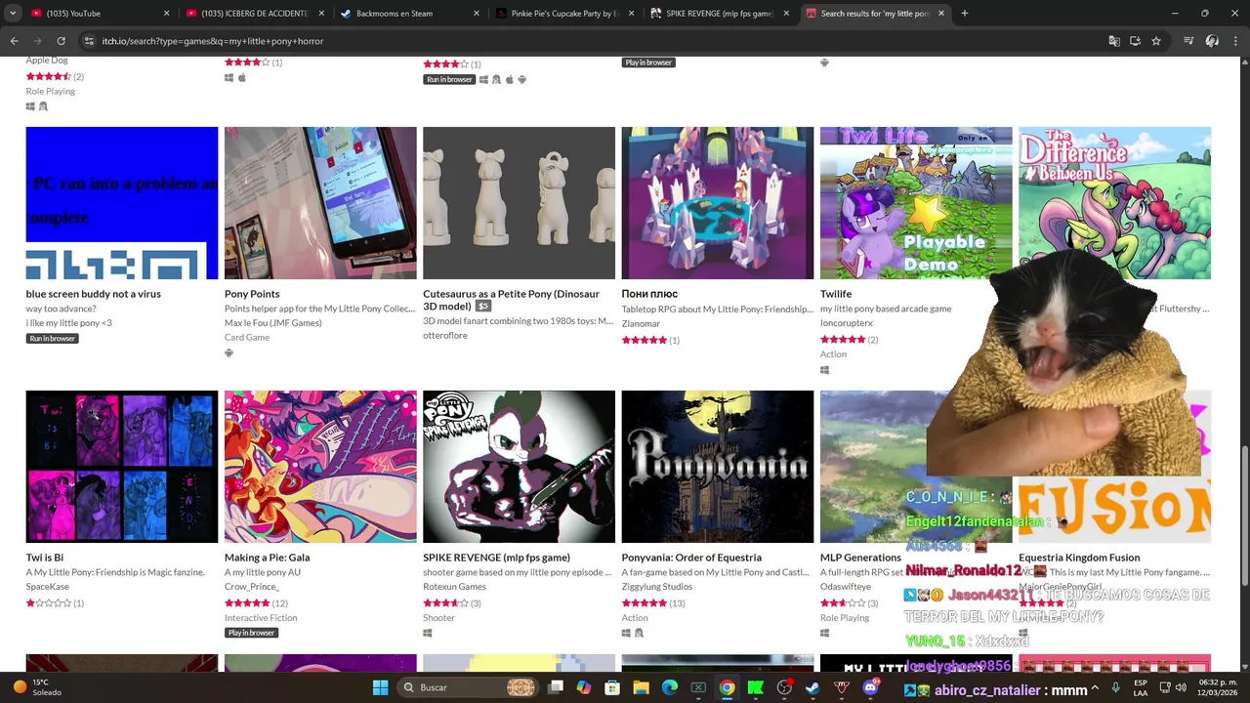View site information icon in address bar
Screen dimensions: 1250x703
(x=89, y=41)
